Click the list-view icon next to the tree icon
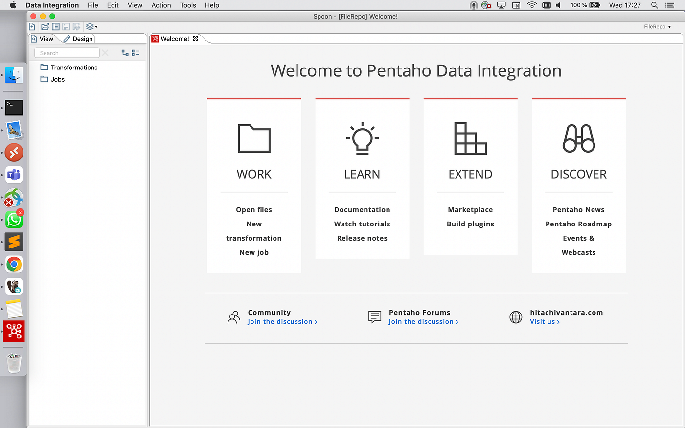 pyautogui.click(x=135, y=52)
